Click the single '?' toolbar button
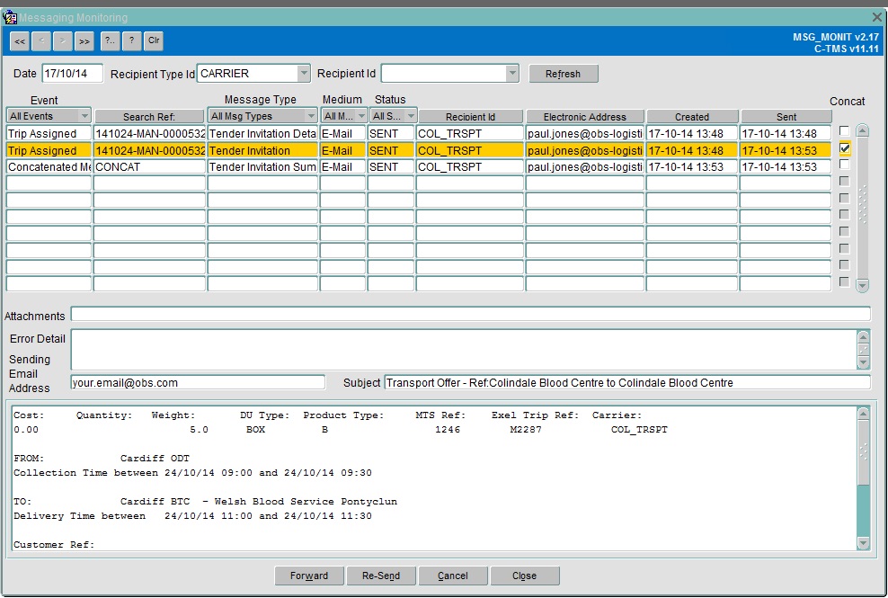888x598 pixels. 131,40
